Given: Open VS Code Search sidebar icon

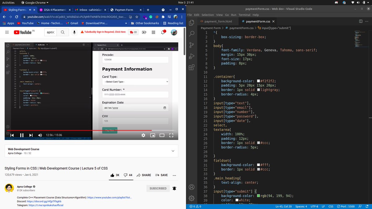Looking at the screenshot, I should click(x=192, y=34).
